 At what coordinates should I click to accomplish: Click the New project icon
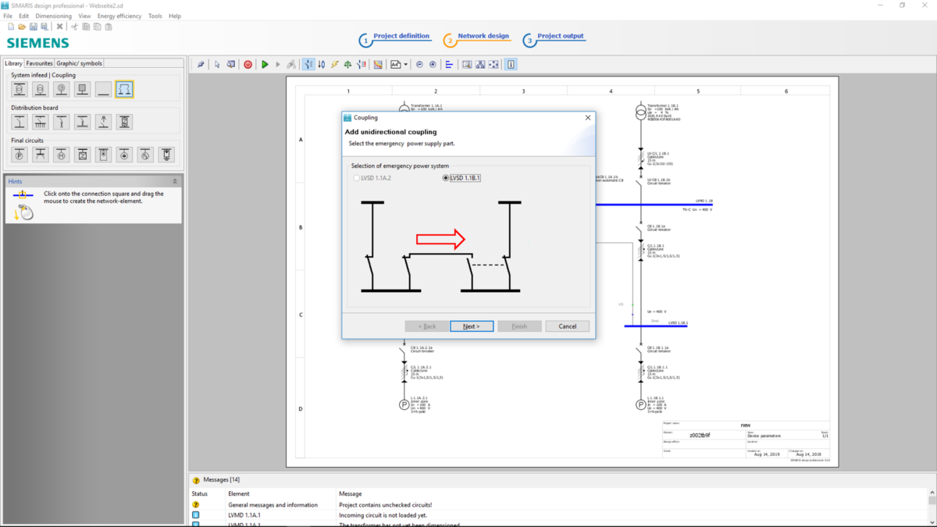pyautogui.click(x=11, y=27)
